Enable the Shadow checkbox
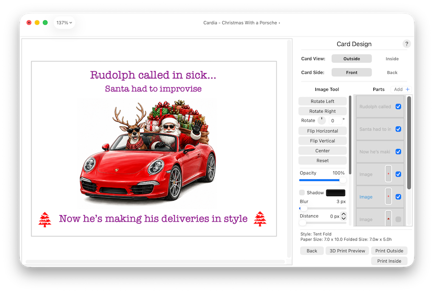This screenshot has width=434, height=293. coord(302,192)
